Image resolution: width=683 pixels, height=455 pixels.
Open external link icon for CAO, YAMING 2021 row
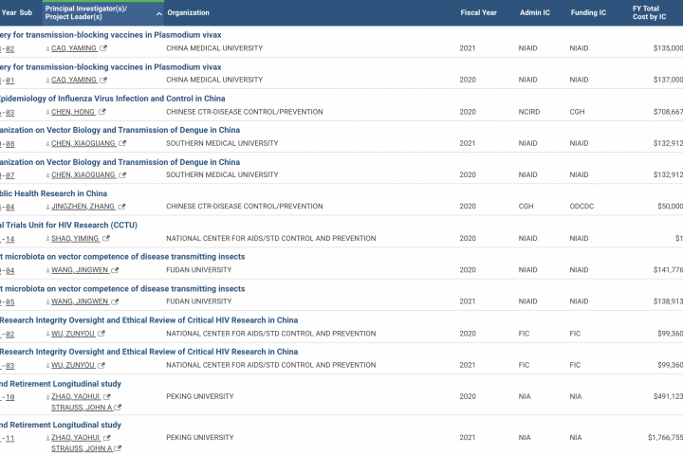[103, 48]
